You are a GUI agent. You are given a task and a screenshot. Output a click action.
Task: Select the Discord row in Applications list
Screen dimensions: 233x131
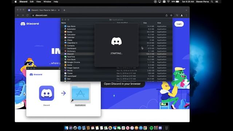coord(116,54)
